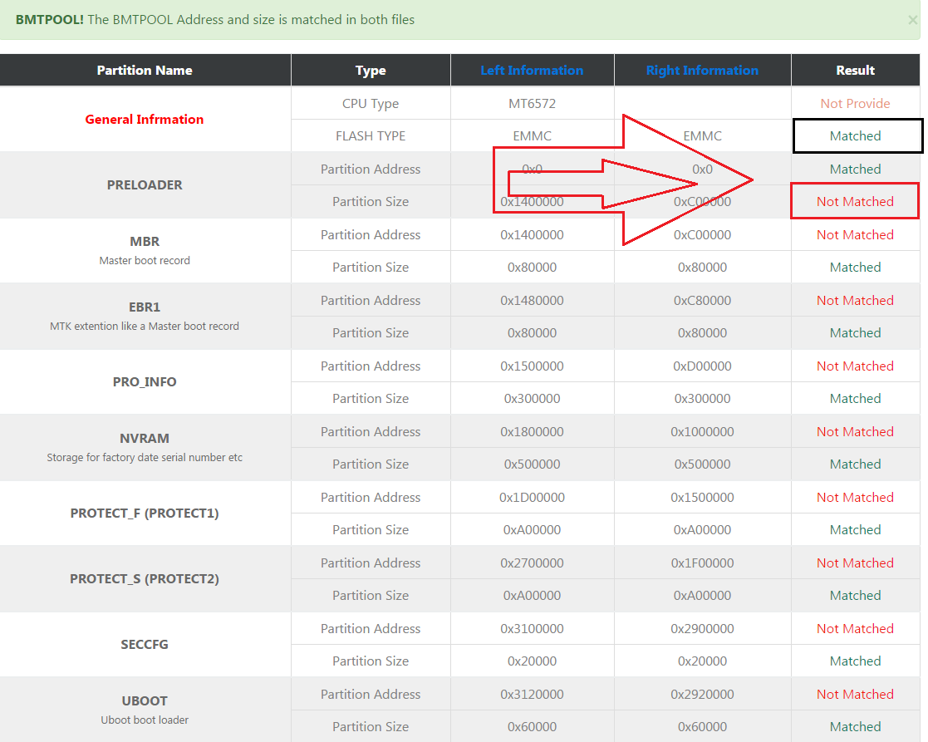Click the PROTECT_S (PROTECT2) partition name
This screenshot has height=742, width=928.
[145, 578]
